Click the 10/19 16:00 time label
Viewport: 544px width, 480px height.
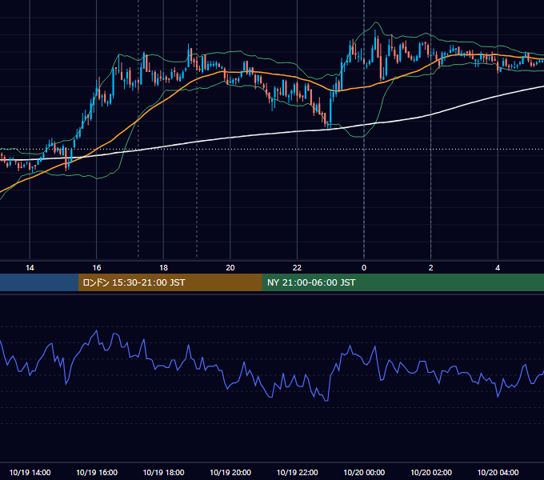(97, 472)
